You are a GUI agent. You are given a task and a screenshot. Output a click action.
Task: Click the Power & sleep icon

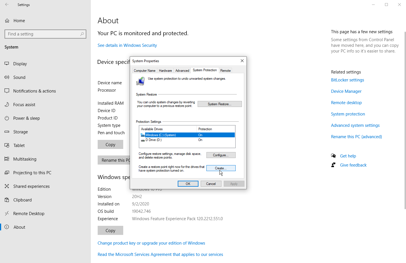coord(7,118)
